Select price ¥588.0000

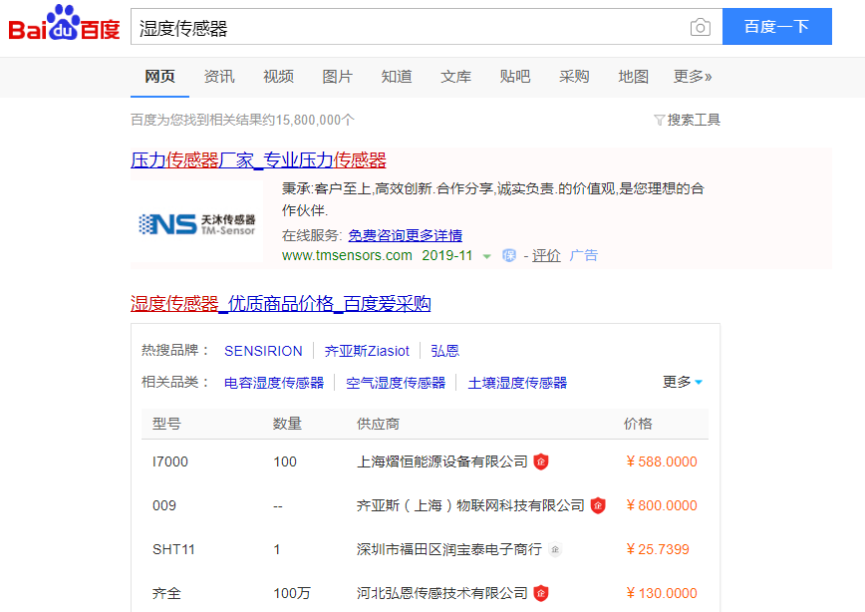point(662,461)
